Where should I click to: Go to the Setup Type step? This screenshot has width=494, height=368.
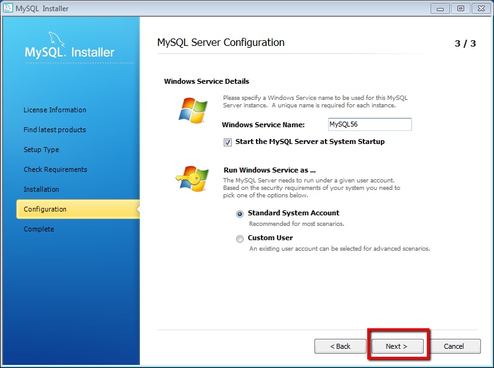[x=41, y=150]
